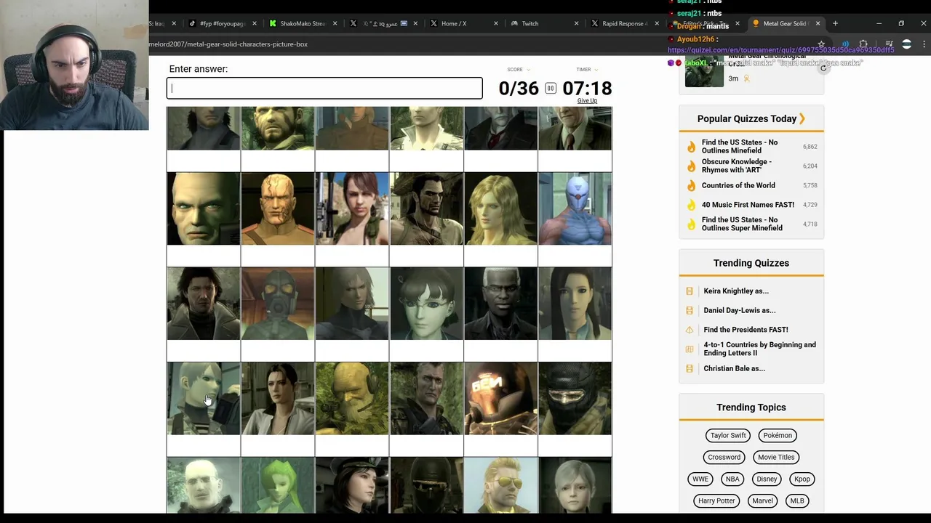This screenshot has width=931, height=523.
Task: Click fire icon beside Countries of the World
Action: pos(691,186)
